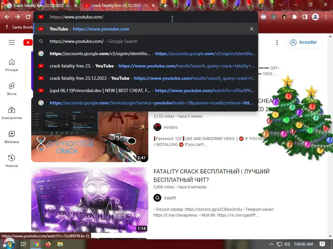Image resolution: width=333 pixels, height=249 pixels.
Task: Select 'crack fatality free 23.' suggestion
Action: coord(146,66)
